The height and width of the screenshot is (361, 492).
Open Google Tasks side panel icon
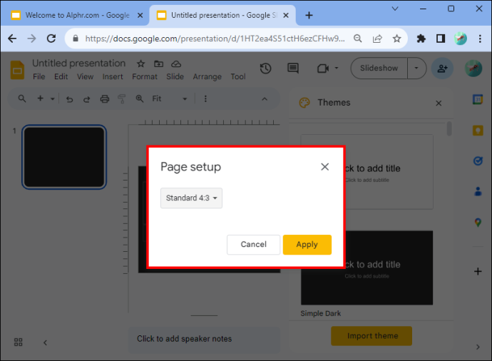coord(478,161)
